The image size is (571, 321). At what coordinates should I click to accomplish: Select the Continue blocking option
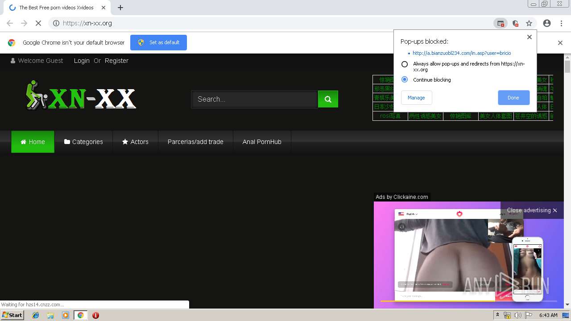405,80
